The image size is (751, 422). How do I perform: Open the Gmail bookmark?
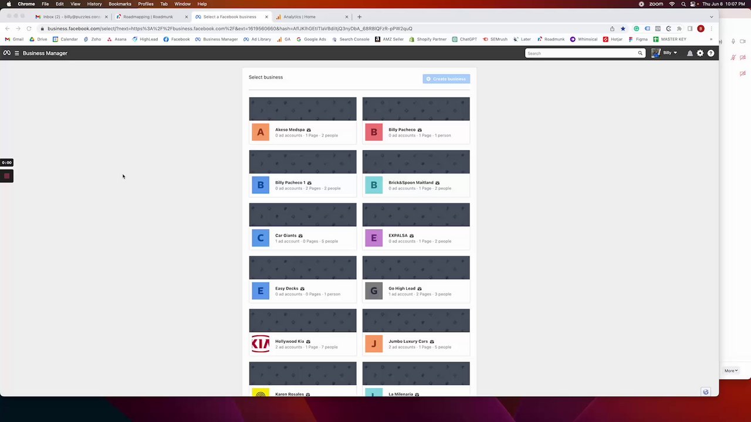pyautogui.click(x=15, y=39)
